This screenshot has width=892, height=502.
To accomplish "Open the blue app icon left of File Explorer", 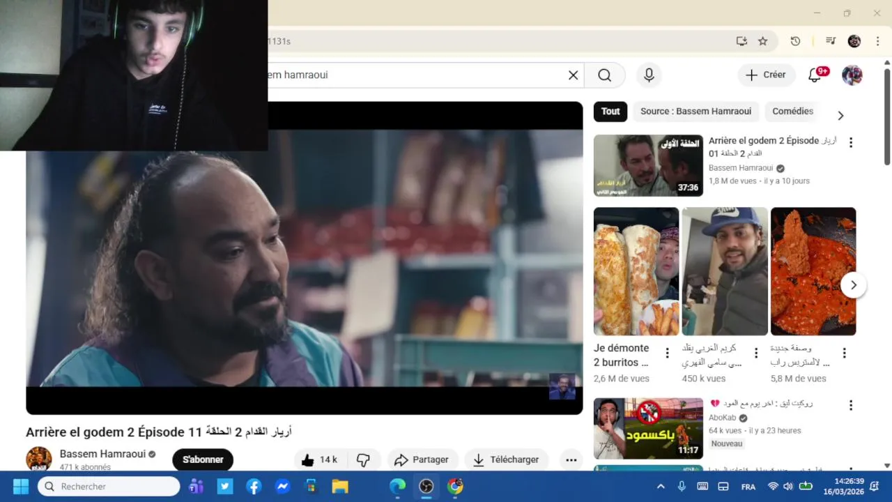I will click(311, 486).
